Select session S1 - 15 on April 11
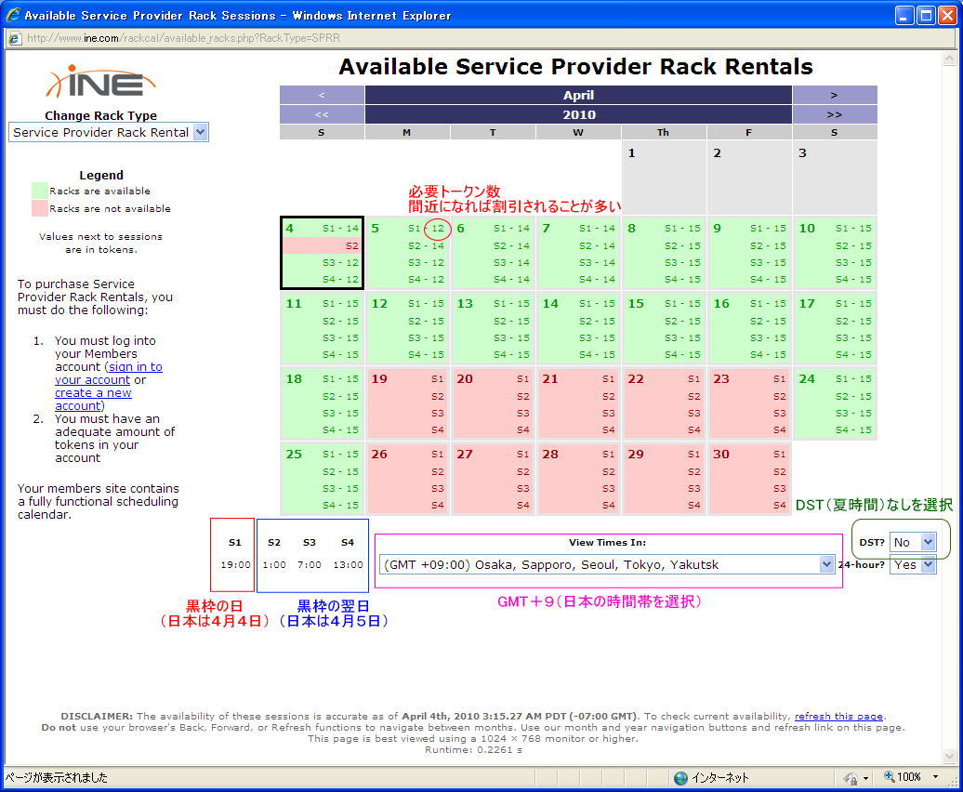Screen dimensions: 963x792 pos(340,304)
